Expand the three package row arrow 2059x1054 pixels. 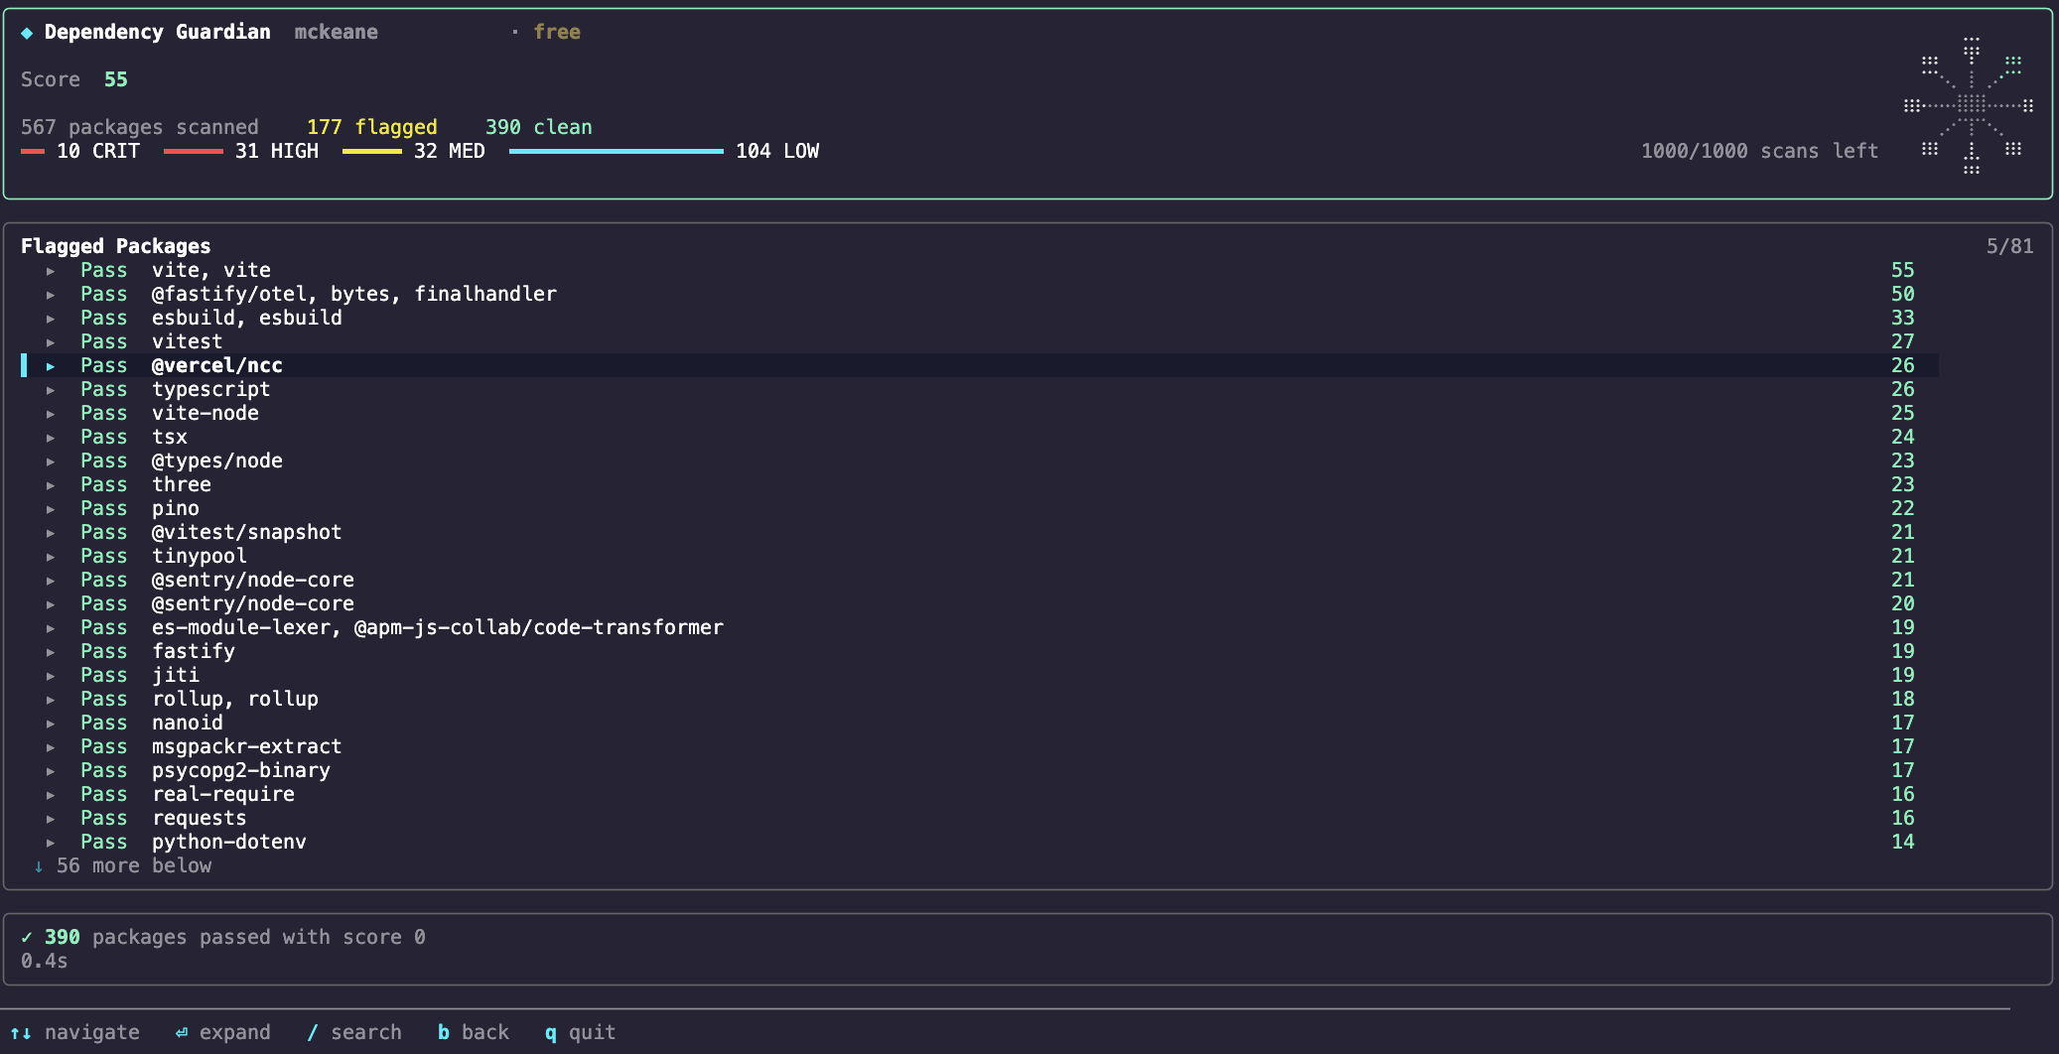(x=51, y=484)
